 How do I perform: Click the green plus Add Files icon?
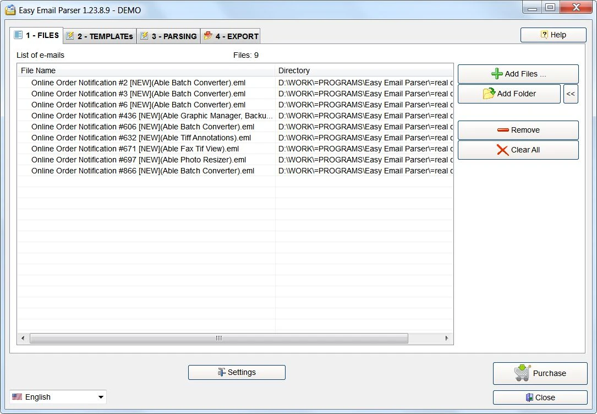pos(497,74)
